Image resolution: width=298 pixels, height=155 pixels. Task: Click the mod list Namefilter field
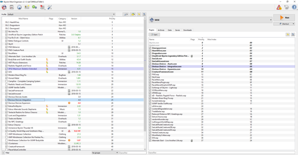coord(133,153)
